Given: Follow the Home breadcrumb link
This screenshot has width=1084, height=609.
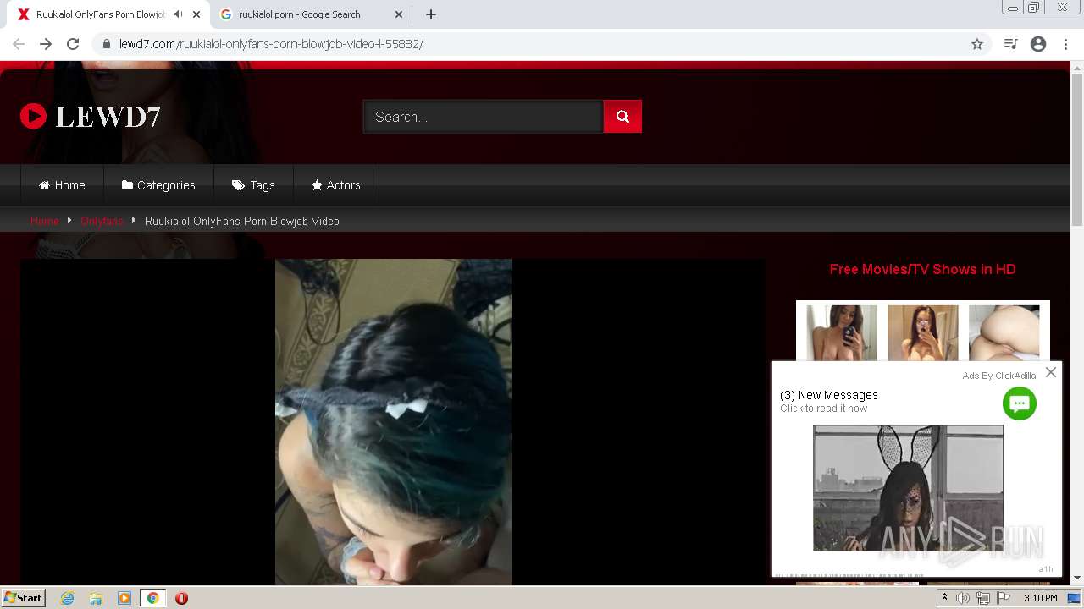Looking at the screenshot, I should click(x=45, y=221).
